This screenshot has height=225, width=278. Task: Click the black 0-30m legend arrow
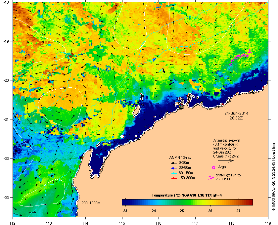click(174, 163)
